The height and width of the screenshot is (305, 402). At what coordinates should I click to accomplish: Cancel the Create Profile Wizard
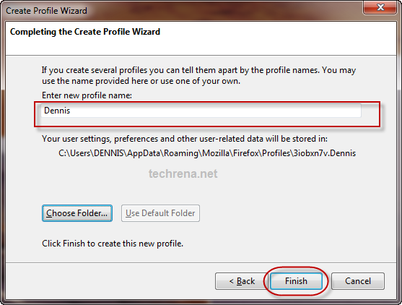pos(358,281)
